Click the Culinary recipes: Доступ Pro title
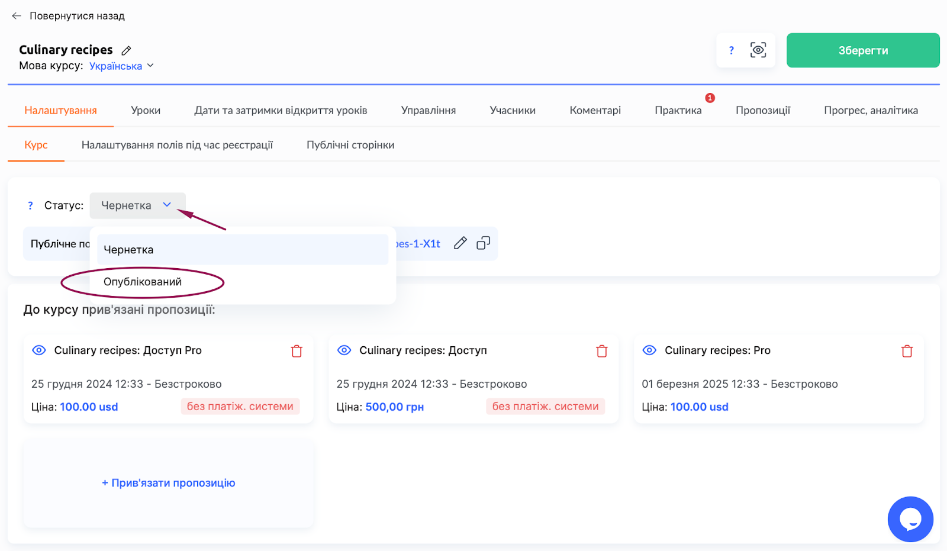This screenshot has width=947, height=551. coord(128,350)
